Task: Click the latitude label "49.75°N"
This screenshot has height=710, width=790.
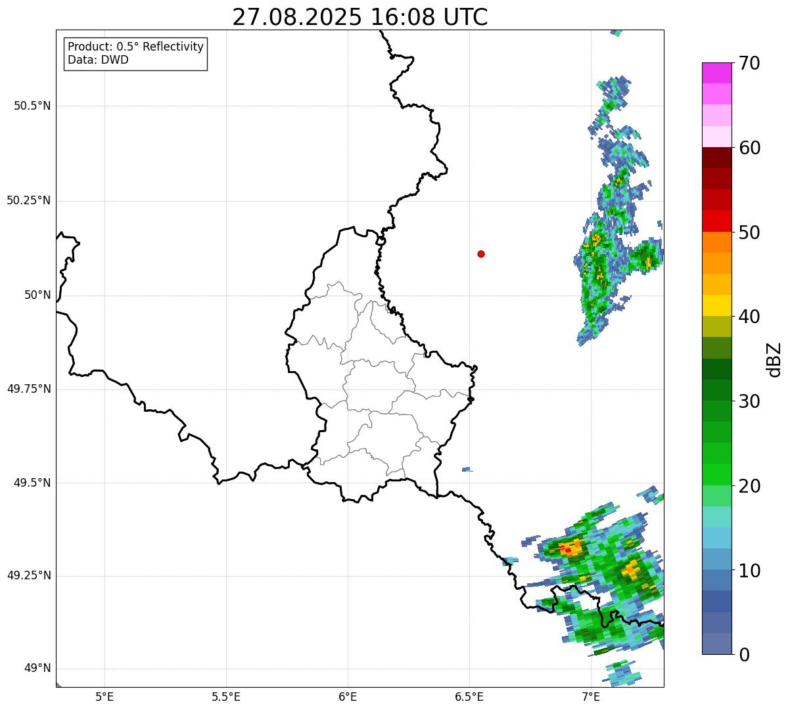Action: pos(29,389)
